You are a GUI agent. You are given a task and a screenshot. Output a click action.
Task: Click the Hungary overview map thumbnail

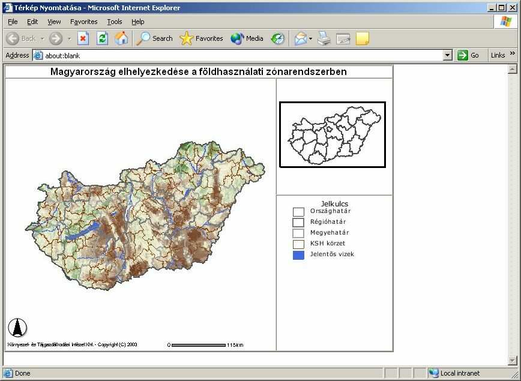tap(333, 134)
